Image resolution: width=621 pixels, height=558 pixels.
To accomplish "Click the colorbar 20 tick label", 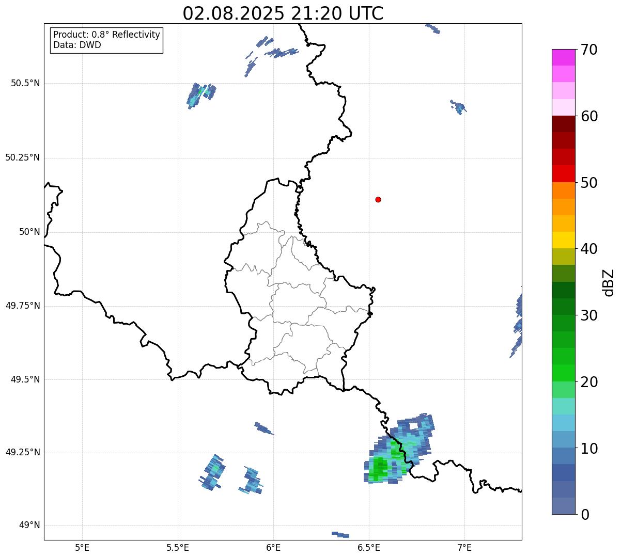I will (589, 382).
